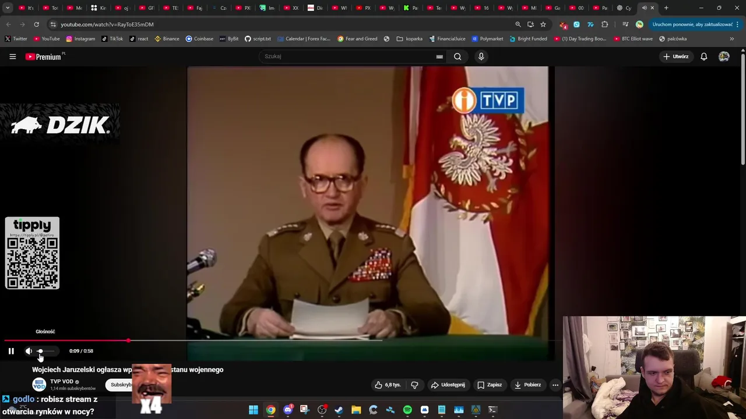Open Spotify from the taskbar
746x419 pixels.
pos(407,410)
